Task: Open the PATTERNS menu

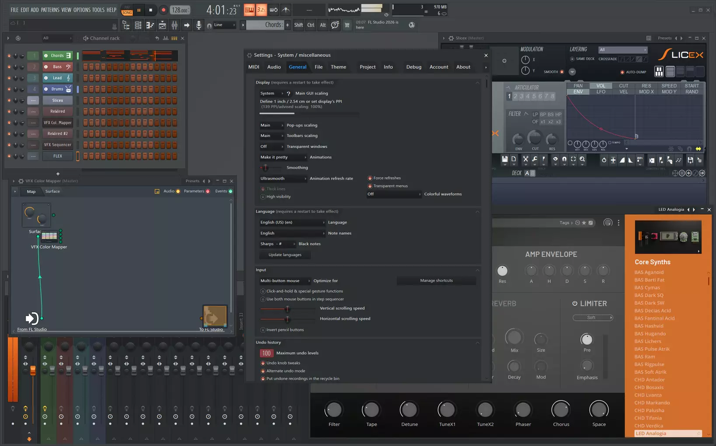Action: click(50, 10)
